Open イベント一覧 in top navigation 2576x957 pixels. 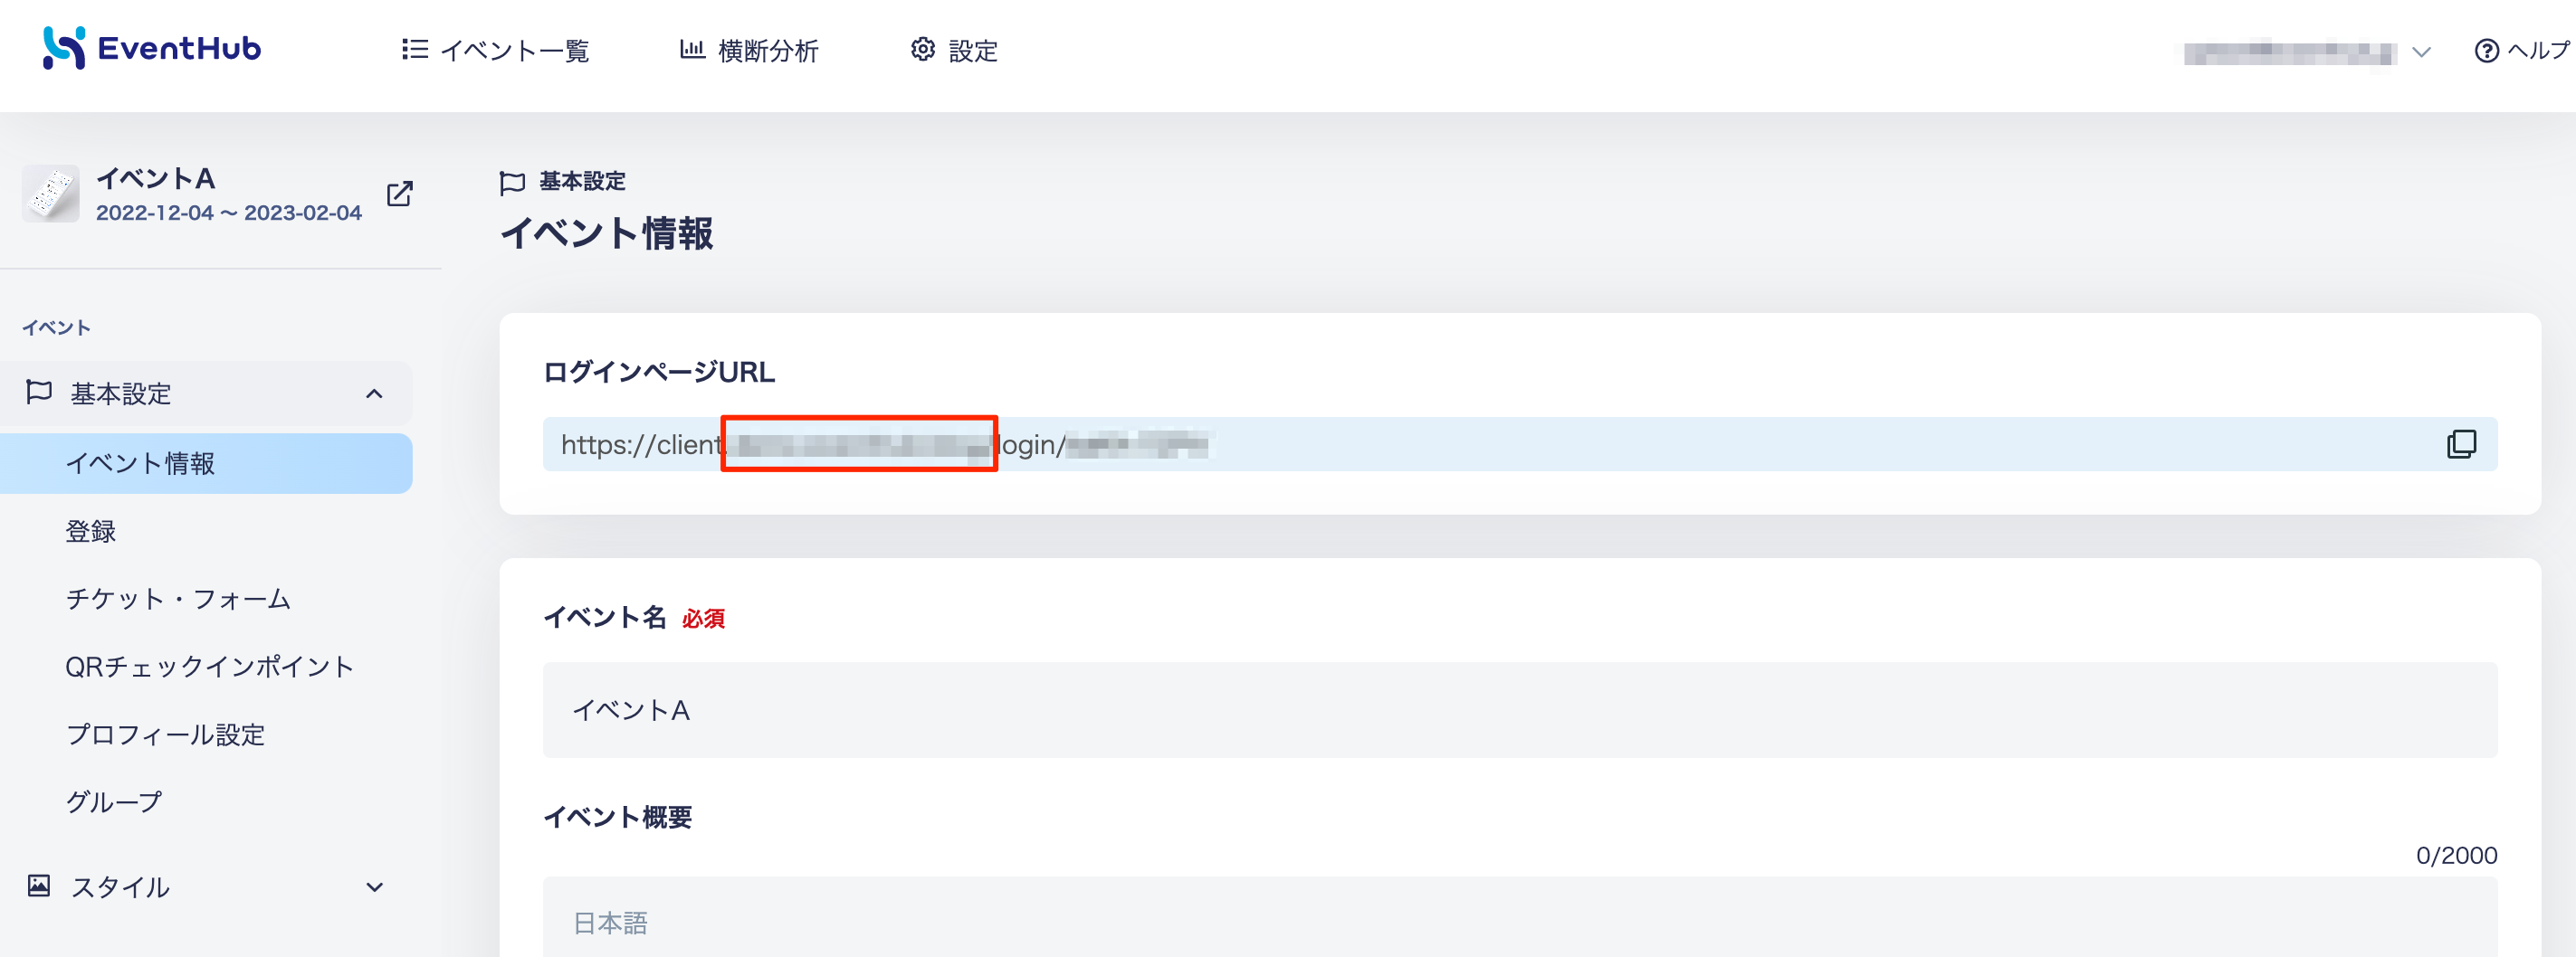pyautogui.click(x=514, y=51)
